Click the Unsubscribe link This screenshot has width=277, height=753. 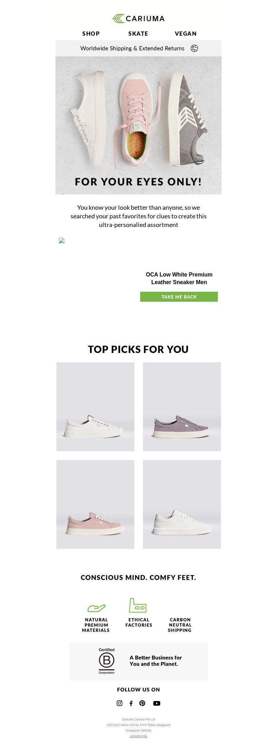pyautogui.click(x=138, y=736)
